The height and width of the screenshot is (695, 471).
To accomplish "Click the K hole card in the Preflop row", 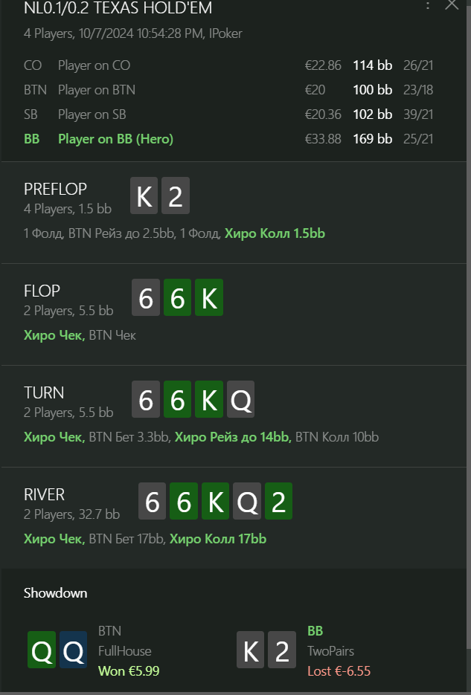I will [145, 196].
